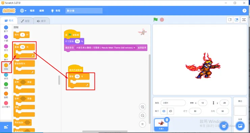
Task: Click the if-then palette block
Action: 24,86
